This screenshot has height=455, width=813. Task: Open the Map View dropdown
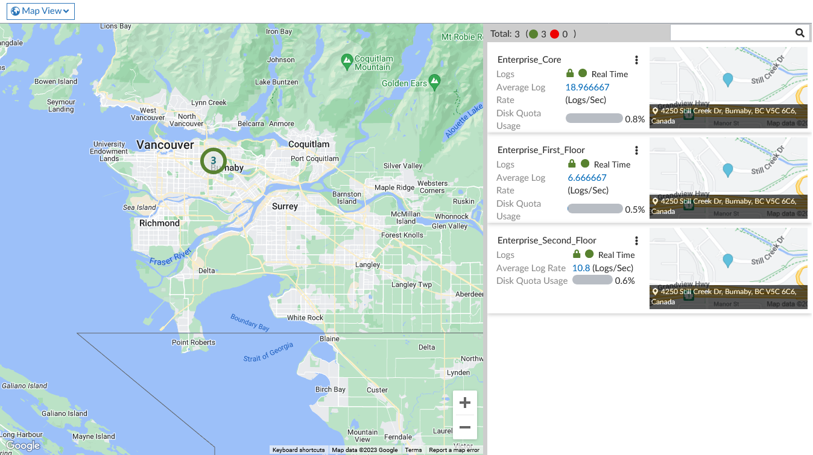(x=40, y=11)
